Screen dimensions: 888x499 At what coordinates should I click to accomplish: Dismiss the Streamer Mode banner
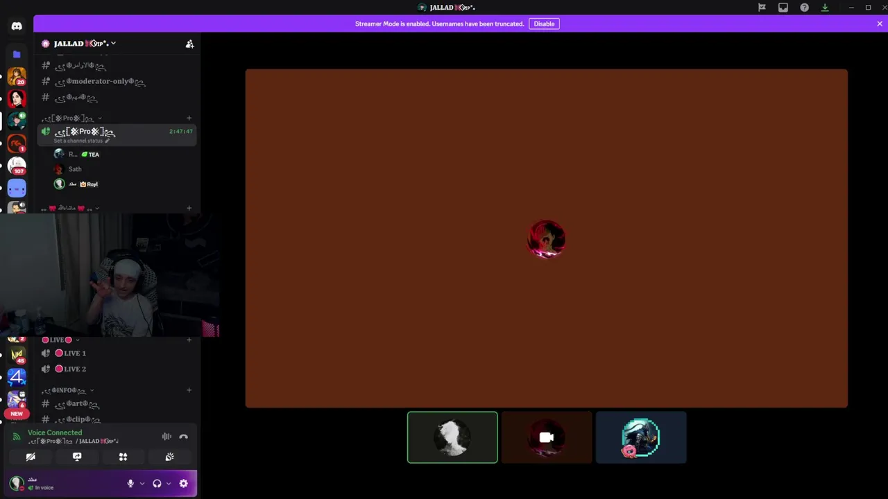point(880,24)
